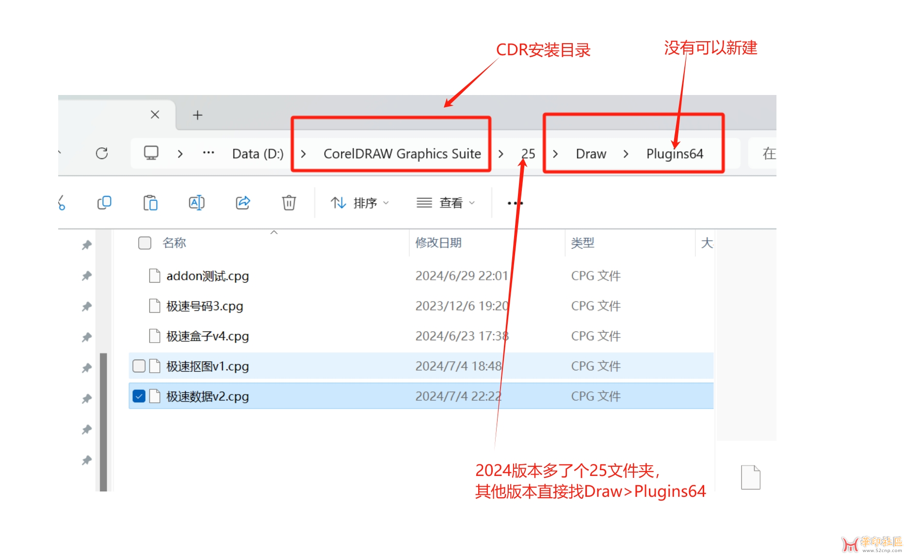Click Data (D:) in address bar
Viewport: 904px width, 554px height.
(x=258, y=154)
